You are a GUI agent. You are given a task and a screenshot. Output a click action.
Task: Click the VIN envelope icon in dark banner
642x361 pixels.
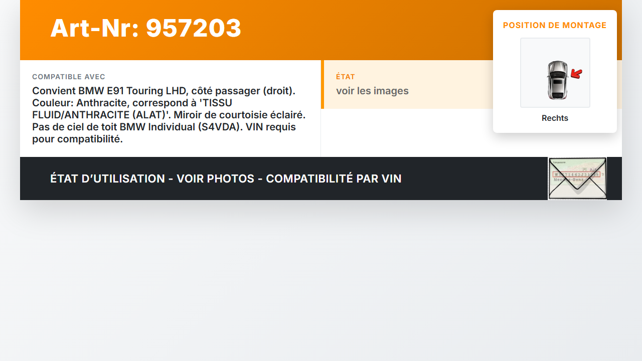click(577, 178)
